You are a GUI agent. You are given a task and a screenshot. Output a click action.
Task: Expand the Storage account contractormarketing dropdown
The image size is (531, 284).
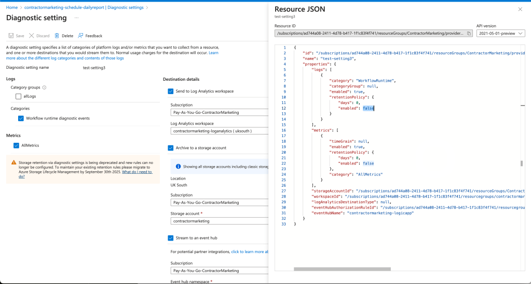(x=220, y=221)
